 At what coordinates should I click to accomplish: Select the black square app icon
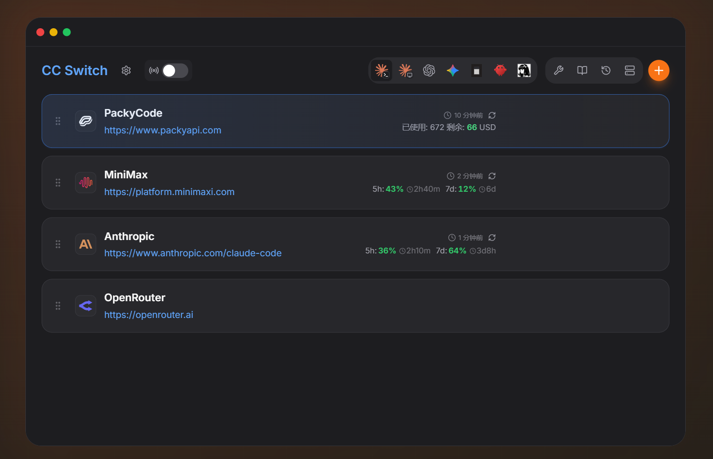(477, 71)
